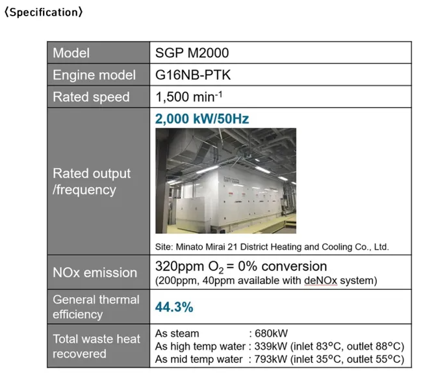Click the Minato Mirai 21 site caption

pyautogui.click(x=272, y=247)
